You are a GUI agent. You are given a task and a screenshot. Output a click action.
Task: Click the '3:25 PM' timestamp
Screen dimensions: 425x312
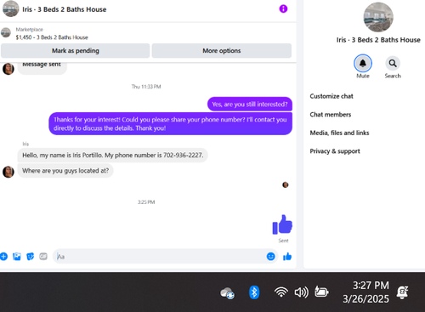tap(146, 202)
